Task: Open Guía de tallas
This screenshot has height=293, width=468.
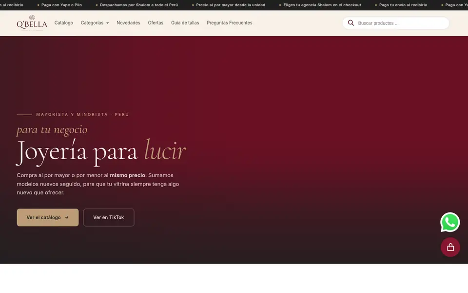Action: [x=185, y=23]
